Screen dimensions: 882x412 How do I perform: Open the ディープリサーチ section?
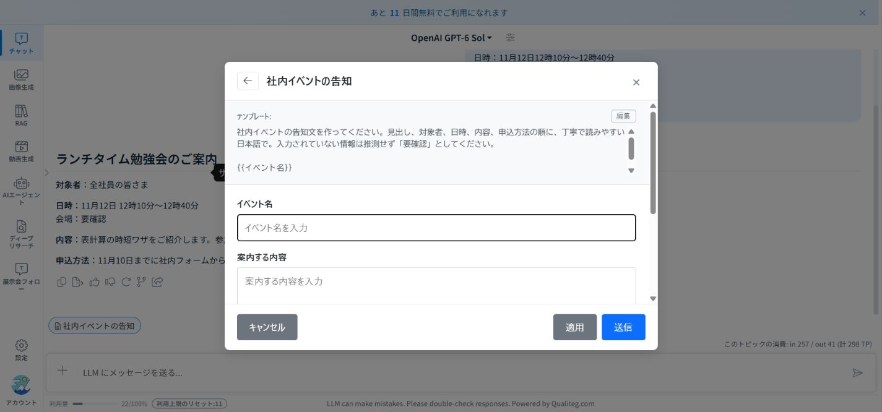(22, 234)
